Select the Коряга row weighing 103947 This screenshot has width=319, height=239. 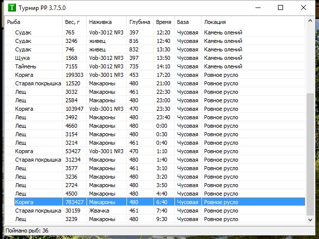154,109
